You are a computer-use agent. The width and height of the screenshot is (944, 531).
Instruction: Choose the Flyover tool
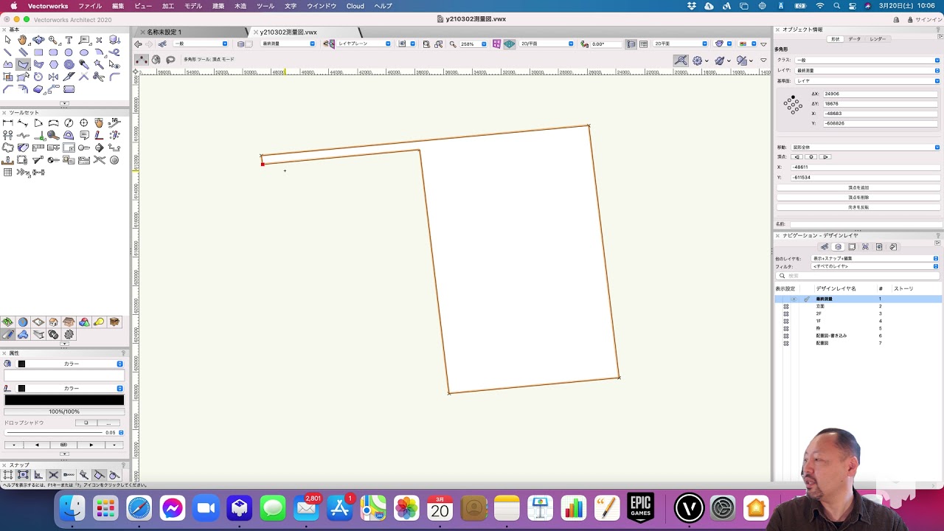click(38, 40)
